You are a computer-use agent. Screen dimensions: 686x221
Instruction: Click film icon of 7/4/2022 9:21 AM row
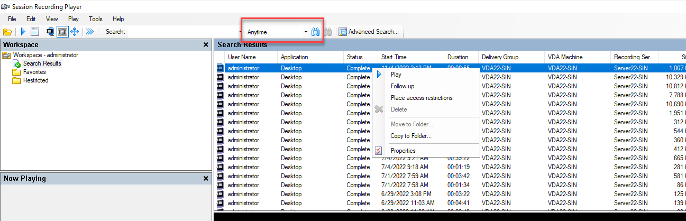click(221, 158)
